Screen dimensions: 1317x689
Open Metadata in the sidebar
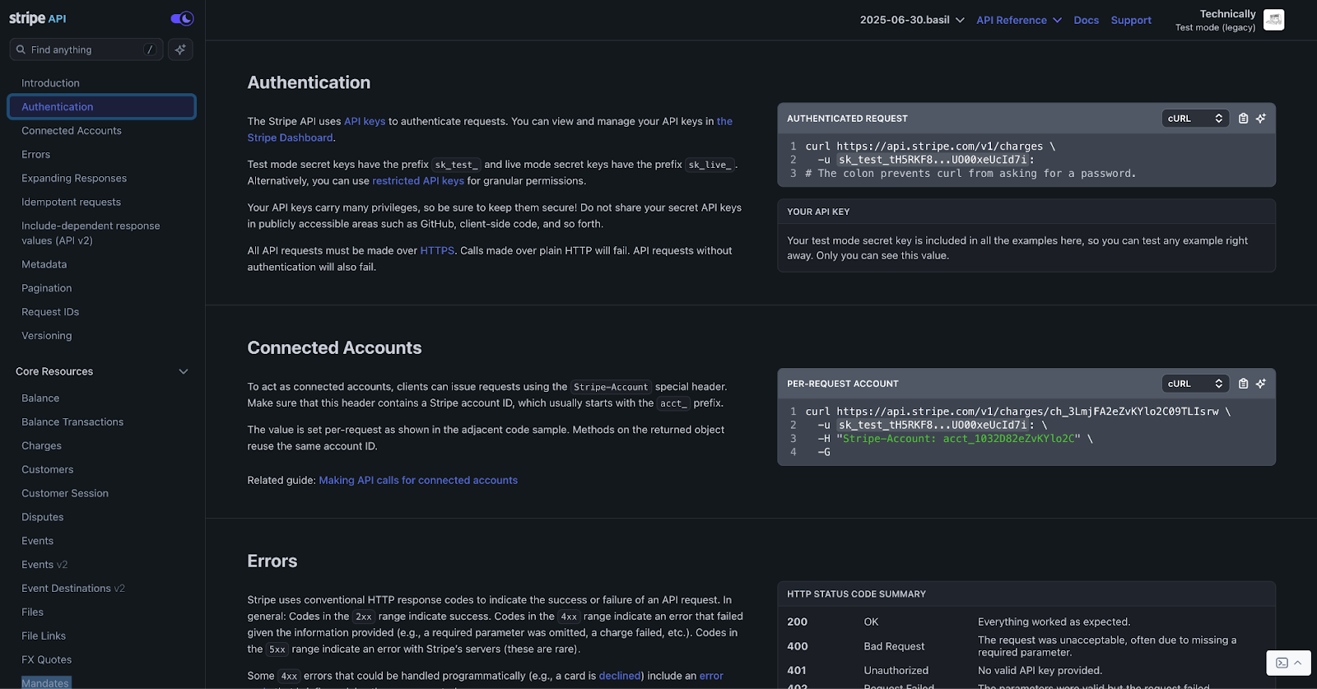[44, 264]
